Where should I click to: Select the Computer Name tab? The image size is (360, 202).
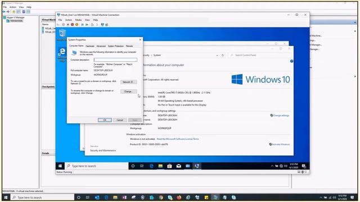(76, 46)
